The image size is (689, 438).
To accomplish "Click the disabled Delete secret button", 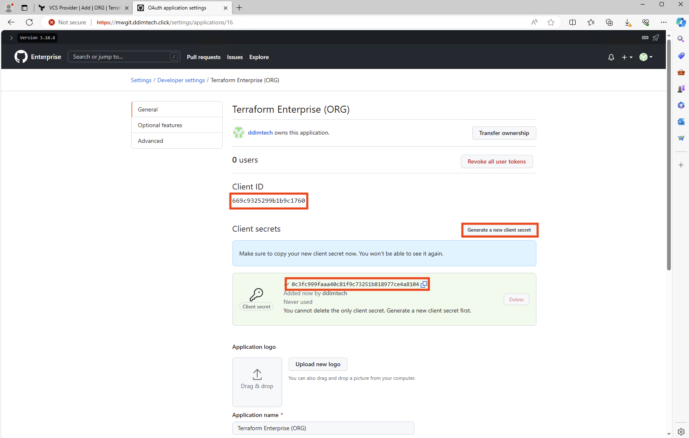I will click(516, 300).
